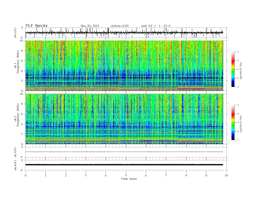Click the '5' tick on time axis
255x197 pixels.
(126, 175)
